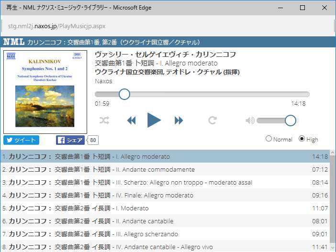Image resolution: width=336 pixels, height=252 pixels.
Task: Play track 4 Finale: Allegro moderato
Action: (158, 195)
